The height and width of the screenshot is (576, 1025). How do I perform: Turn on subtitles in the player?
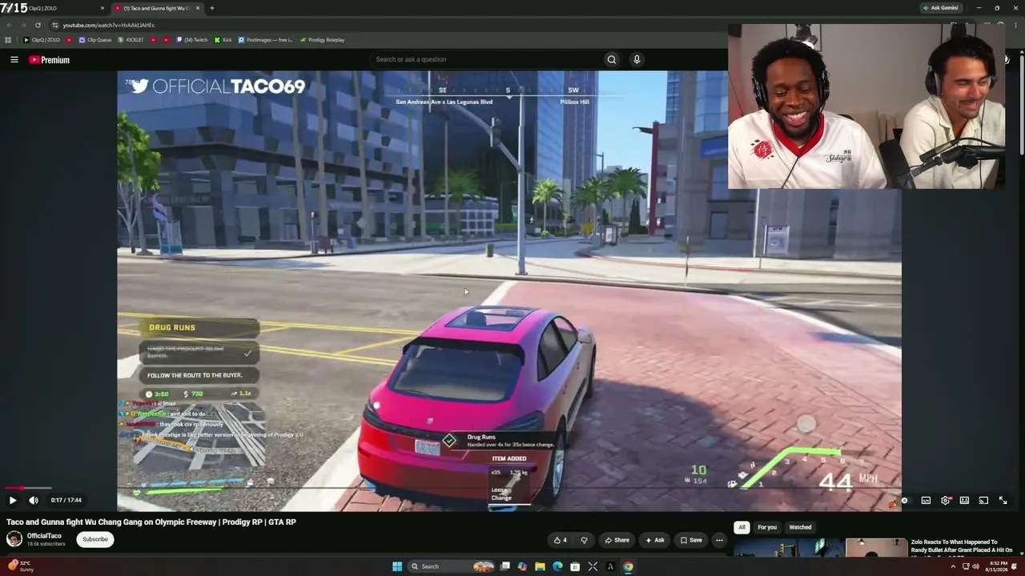(x=926, y=501)
